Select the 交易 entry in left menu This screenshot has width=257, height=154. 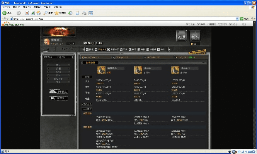(x=58, y=82)
